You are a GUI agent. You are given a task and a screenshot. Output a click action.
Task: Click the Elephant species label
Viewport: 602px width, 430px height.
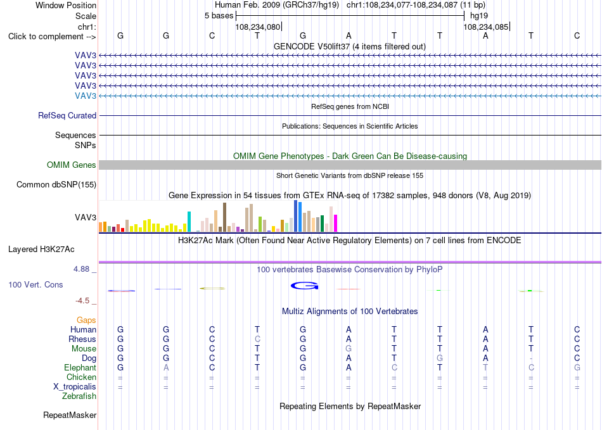80,367
